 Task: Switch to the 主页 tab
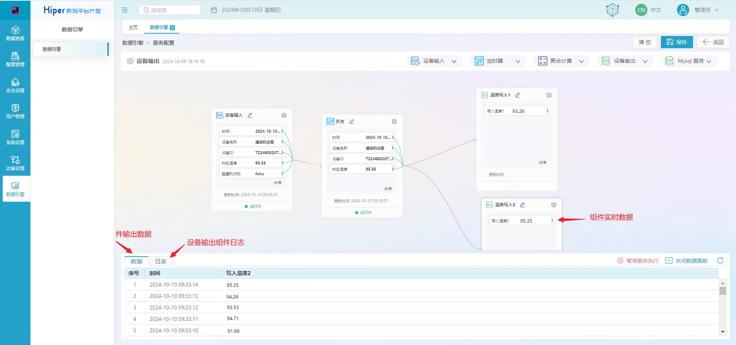tap(133, 28)
